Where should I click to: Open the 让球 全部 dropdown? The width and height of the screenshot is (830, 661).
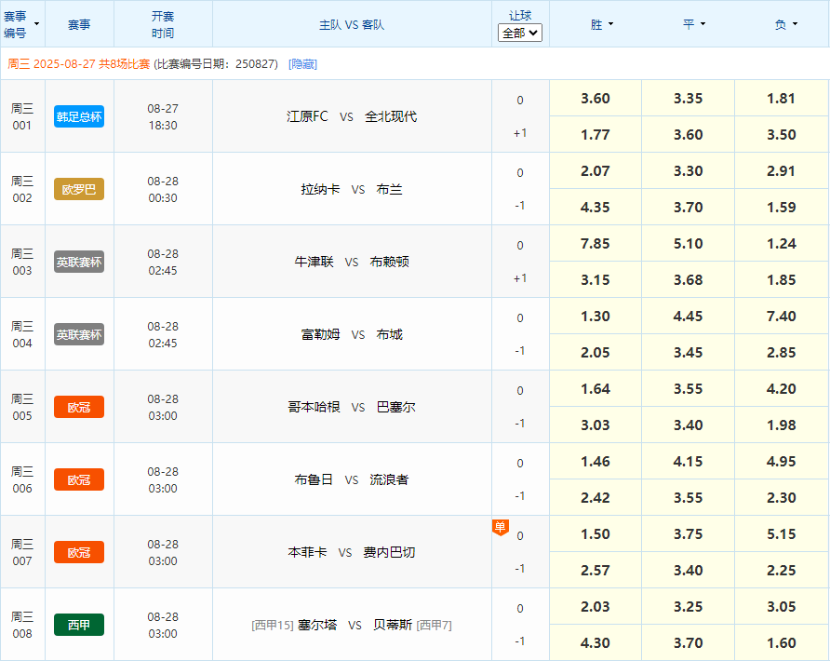(x=520, y=33)
